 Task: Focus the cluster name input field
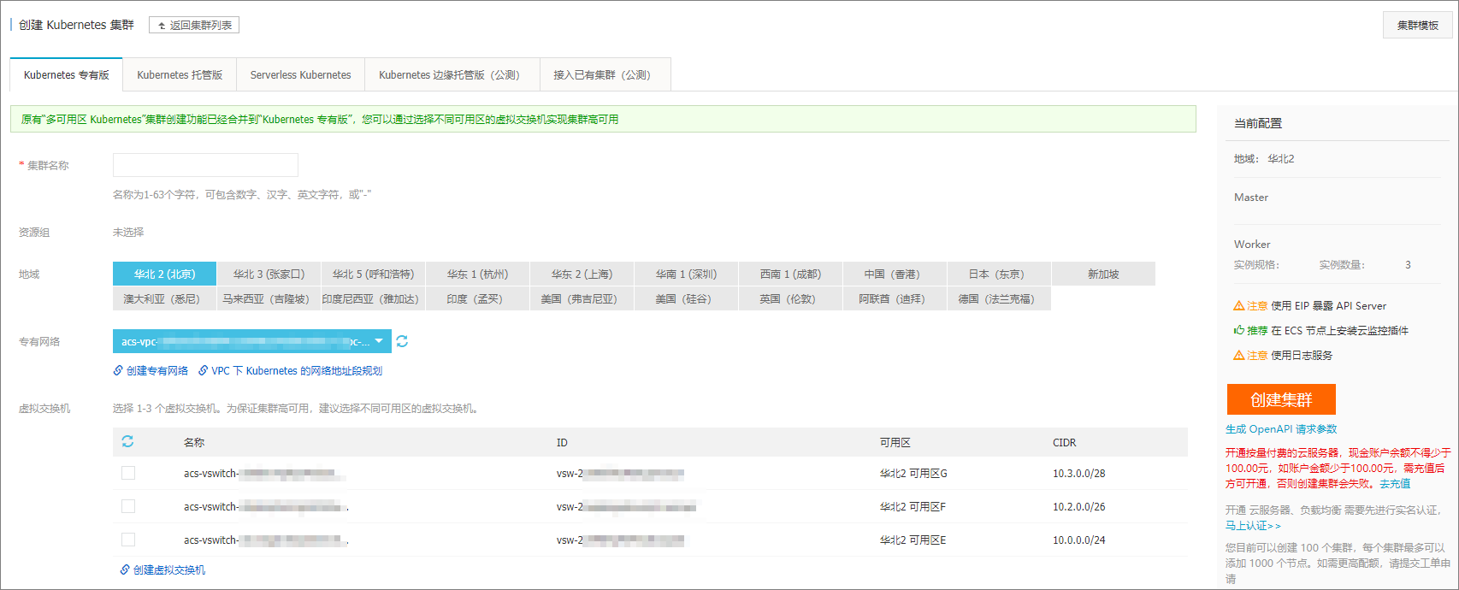(x=205, y=165)
